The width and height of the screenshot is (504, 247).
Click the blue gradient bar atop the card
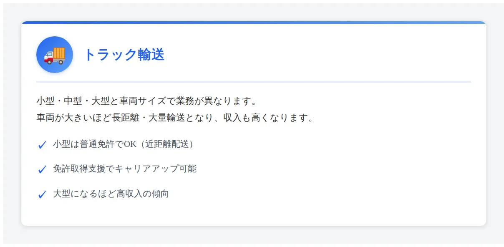254,23
